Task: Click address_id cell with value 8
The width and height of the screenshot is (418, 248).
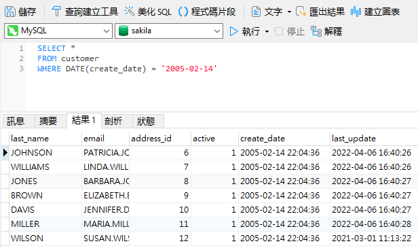Action: (160, 181)
